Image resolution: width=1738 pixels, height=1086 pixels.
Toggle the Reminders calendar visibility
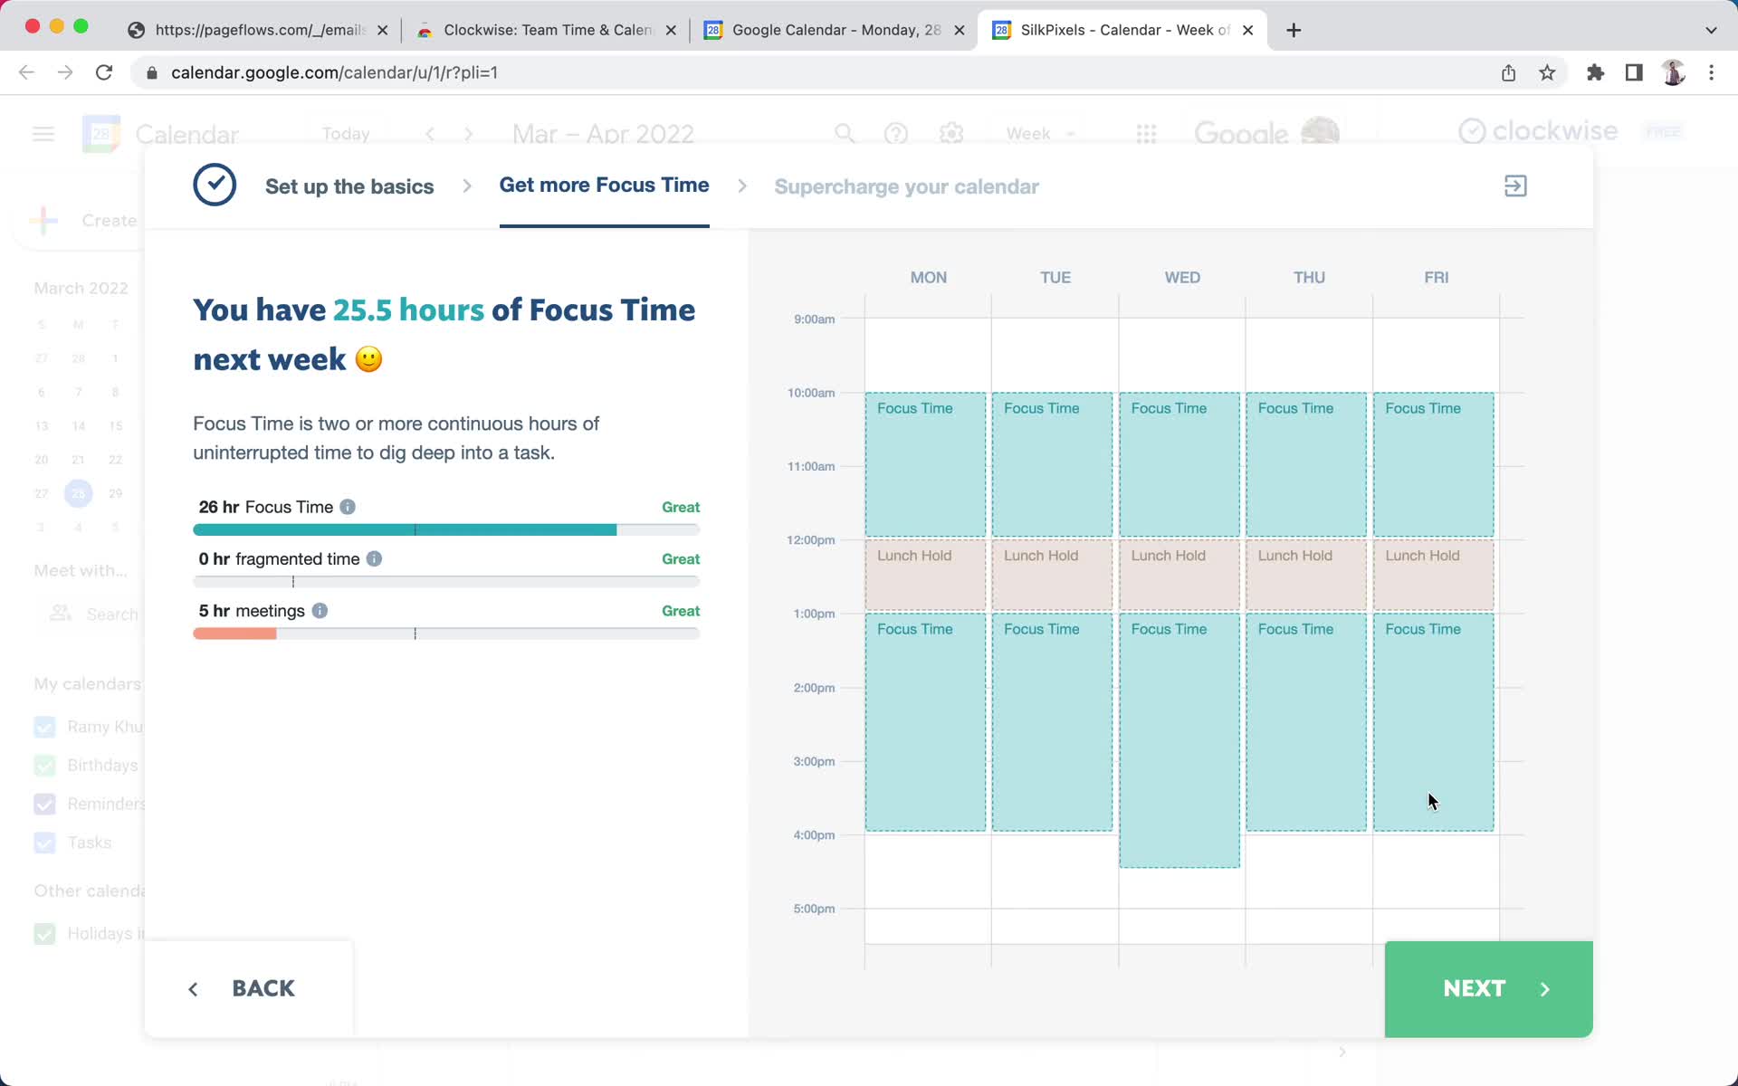[45, 804]
